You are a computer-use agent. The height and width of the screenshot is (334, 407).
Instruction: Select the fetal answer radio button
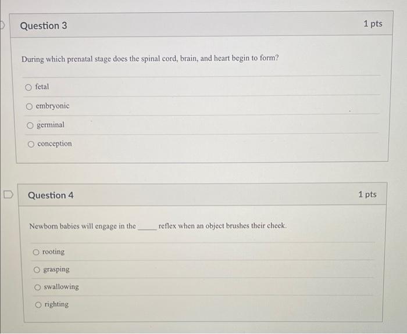(x=28, y=87)
